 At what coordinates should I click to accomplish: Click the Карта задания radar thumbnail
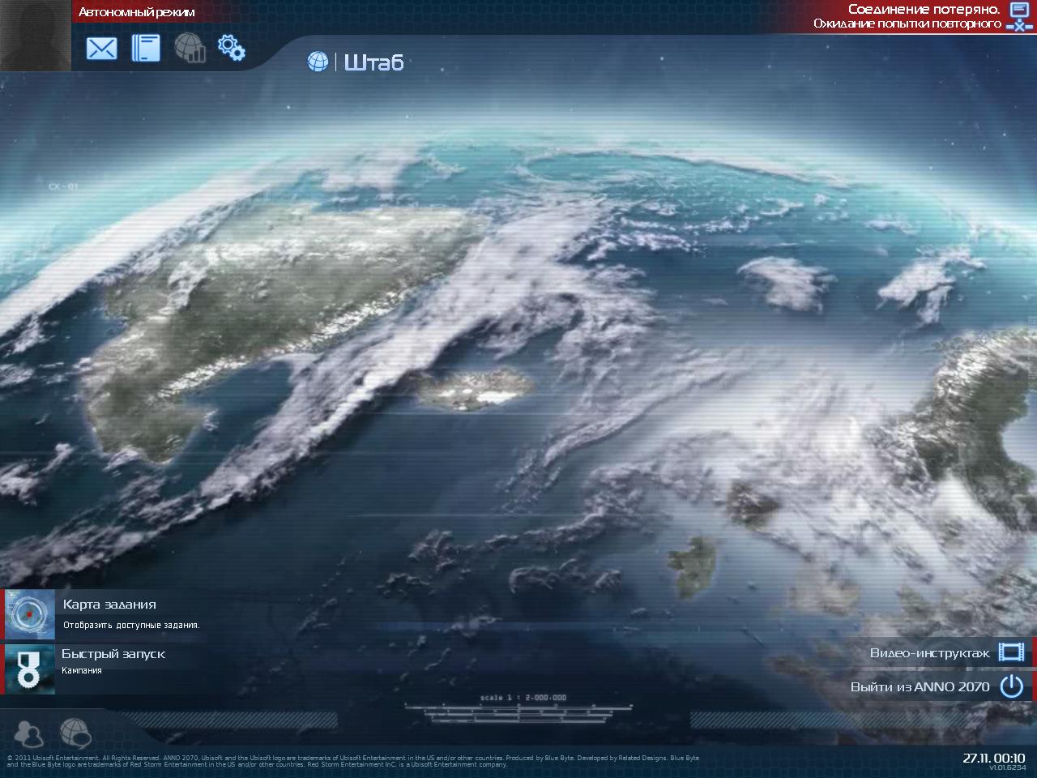pos(30,613)
